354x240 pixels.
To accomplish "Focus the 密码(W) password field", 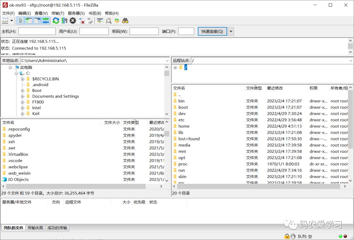I will 144,31.
